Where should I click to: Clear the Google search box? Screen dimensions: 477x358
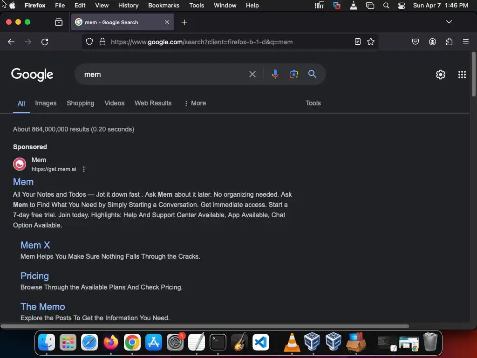pyautogui.click(x=252, y=74)
